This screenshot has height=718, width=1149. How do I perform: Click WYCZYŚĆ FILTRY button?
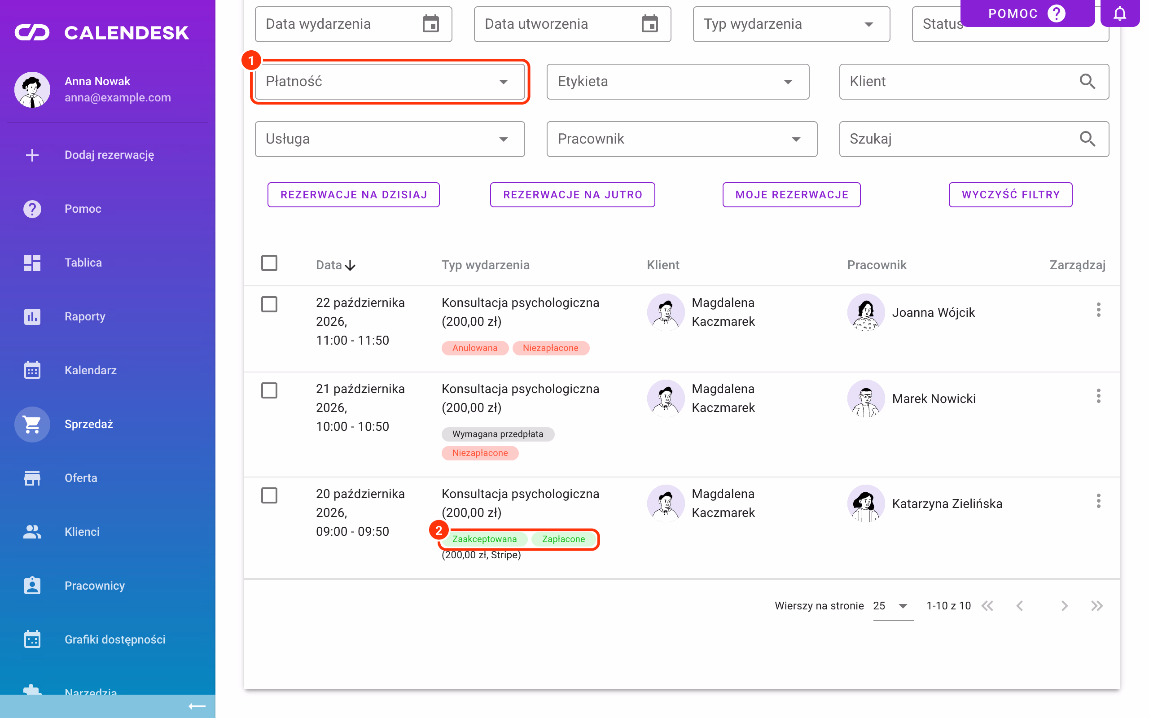[x=1010, y=195]
